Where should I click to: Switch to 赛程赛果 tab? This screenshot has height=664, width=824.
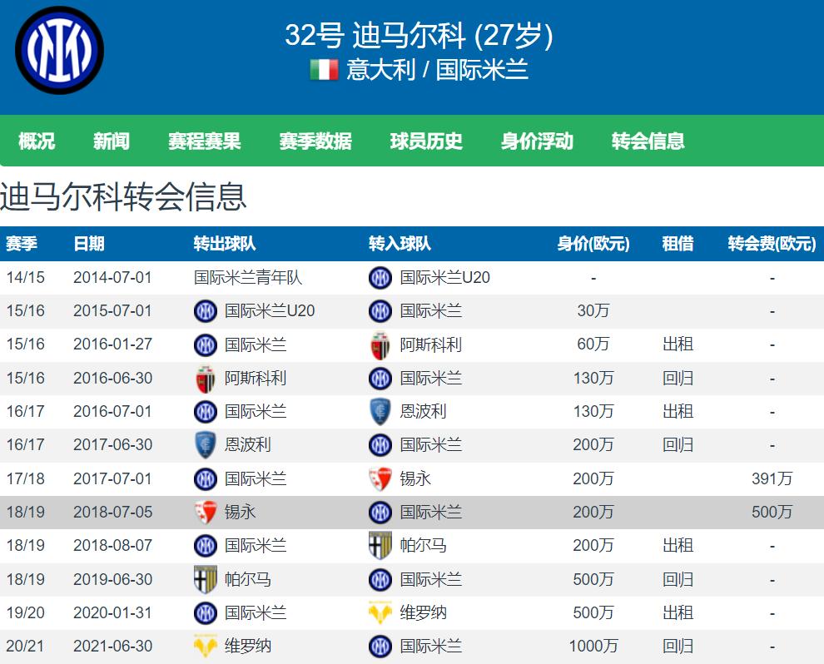coord(205,141)
